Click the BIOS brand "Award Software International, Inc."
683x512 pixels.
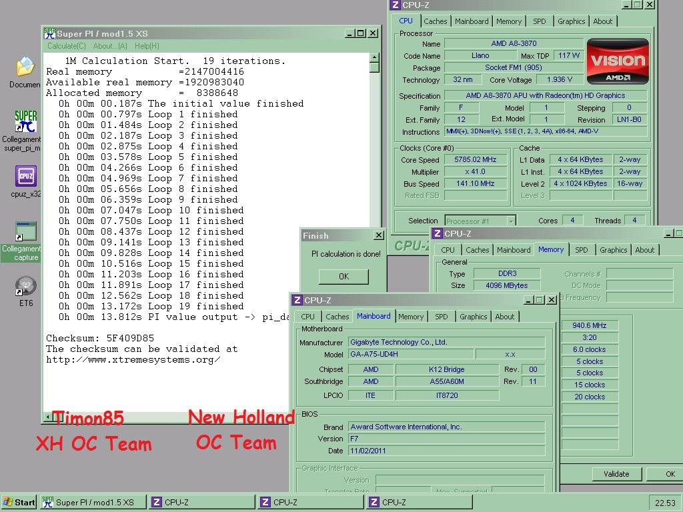[446, 427]
